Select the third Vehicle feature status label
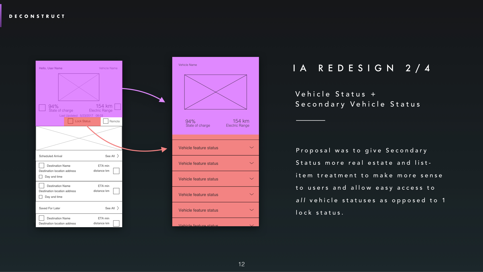The height and width of the screenshot is (272, 483). tap(198, 179)
